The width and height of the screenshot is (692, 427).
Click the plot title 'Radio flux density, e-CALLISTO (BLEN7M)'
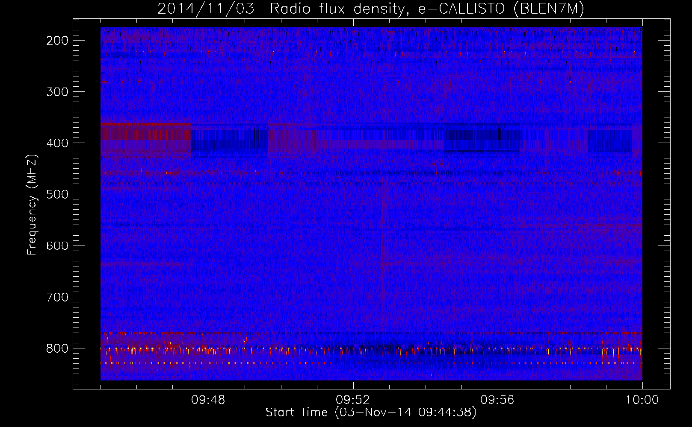(427, 9)
